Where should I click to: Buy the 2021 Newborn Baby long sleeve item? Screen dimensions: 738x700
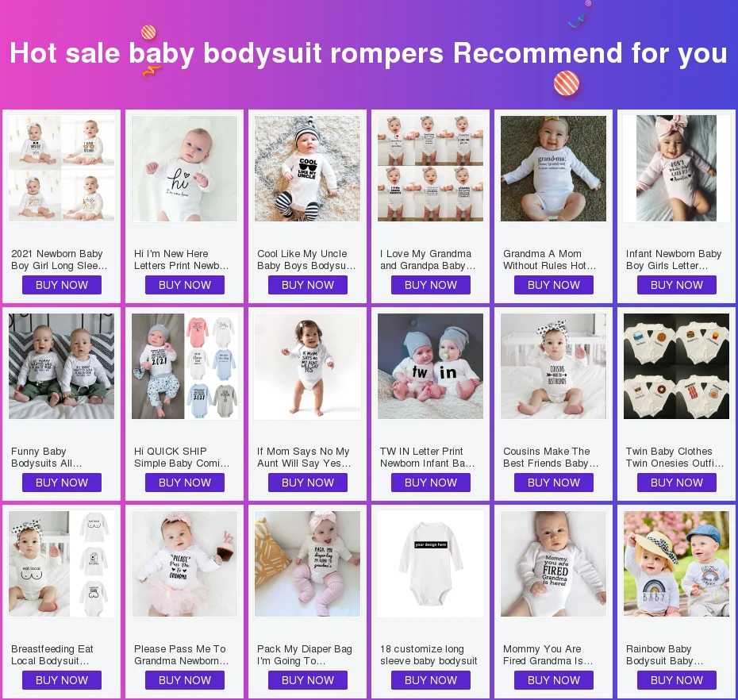click(x=62, y=285)
